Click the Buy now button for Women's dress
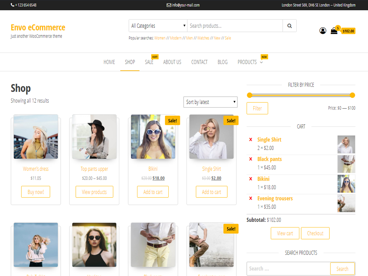 [36, 192]
